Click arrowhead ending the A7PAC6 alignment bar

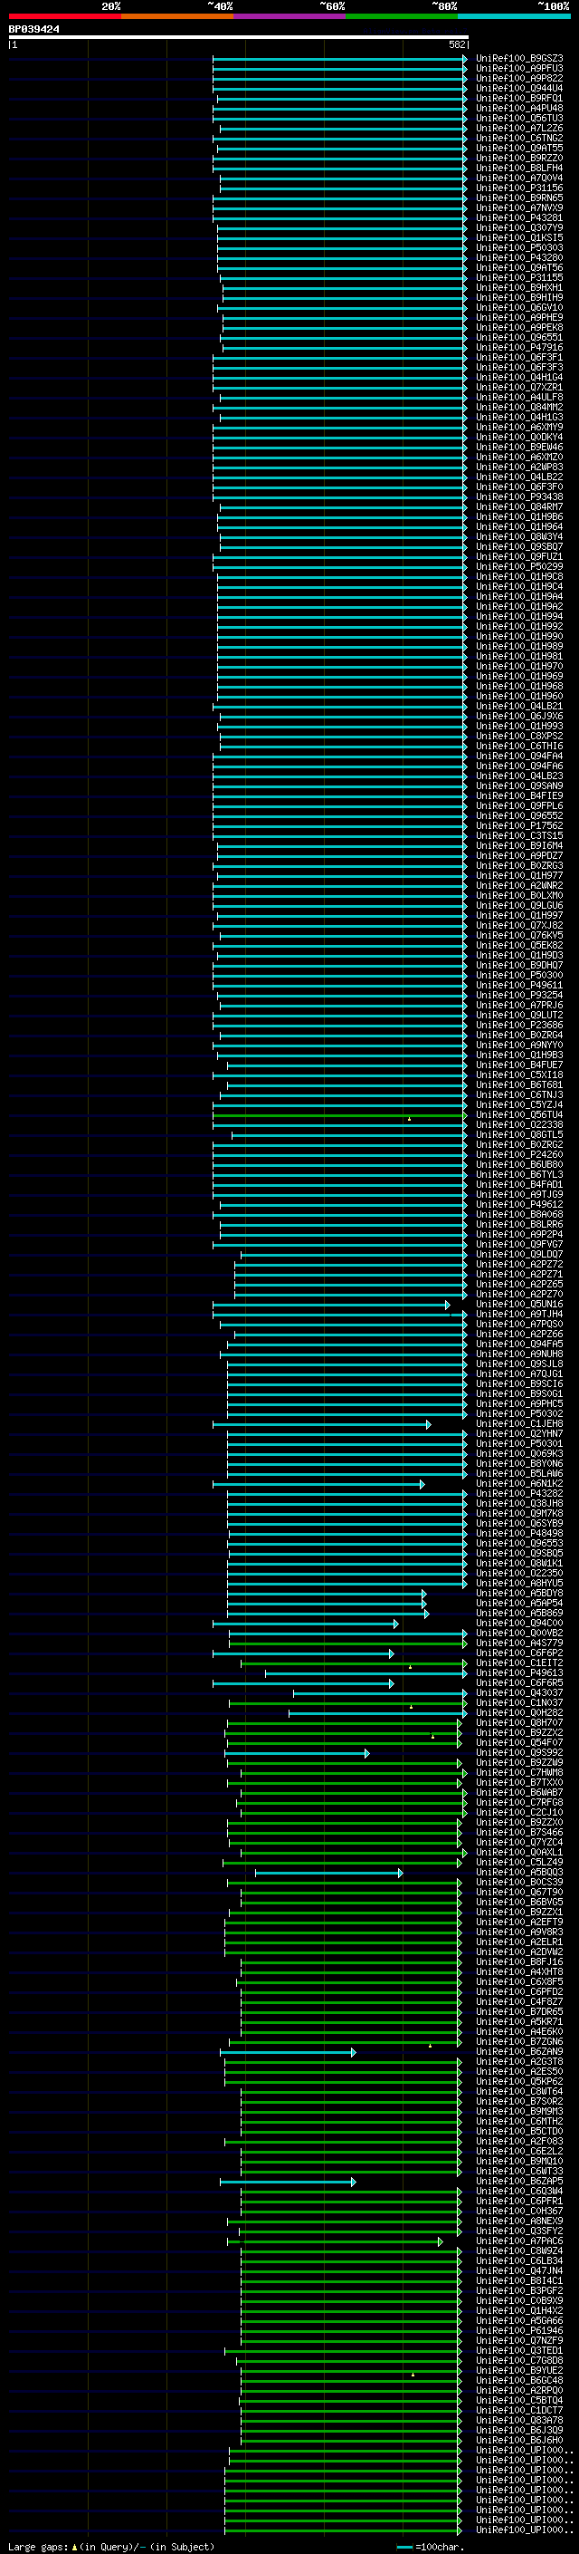[441, 2241]
